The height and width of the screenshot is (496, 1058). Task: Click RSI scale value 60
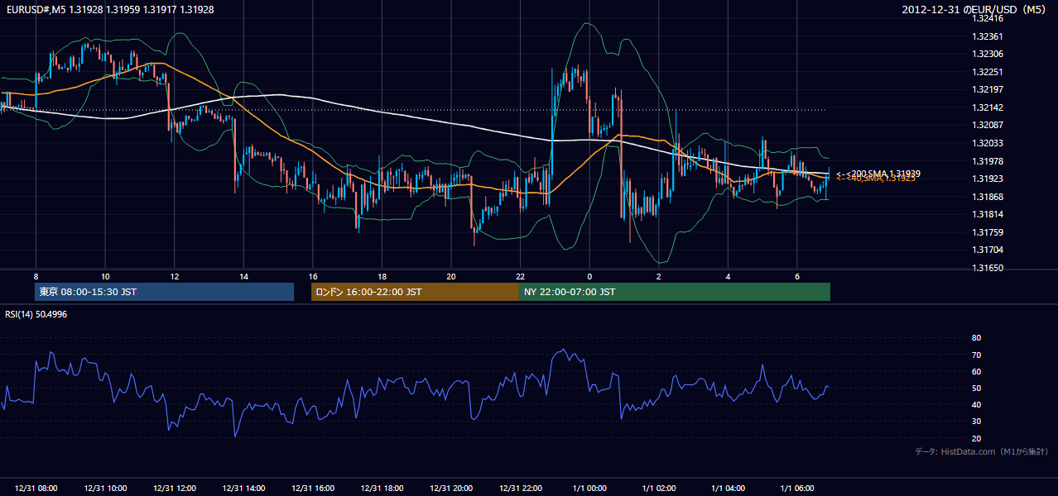(976, 371)
